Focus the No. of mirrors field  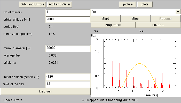pyautogui.click(x=68, y=12)
